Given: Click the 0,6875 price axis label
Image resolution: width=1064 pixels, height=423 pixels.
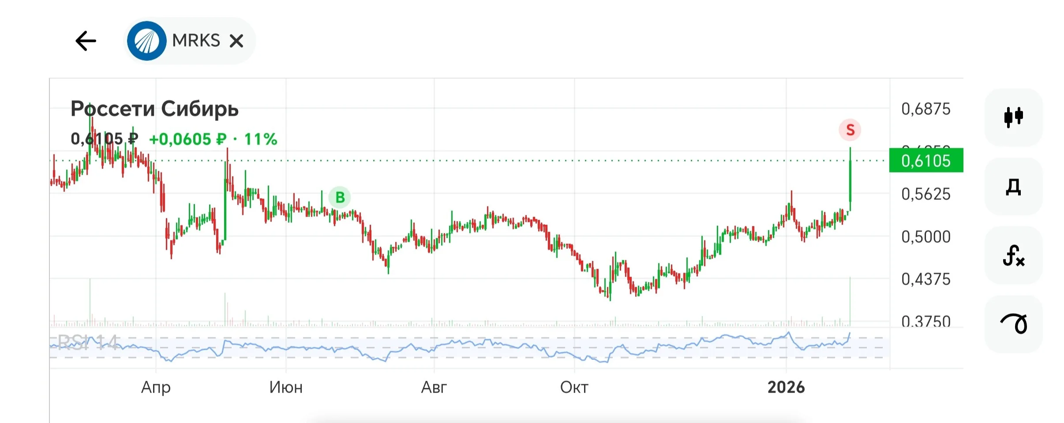Looking at the screenshot, I should [x=926, y=109].
